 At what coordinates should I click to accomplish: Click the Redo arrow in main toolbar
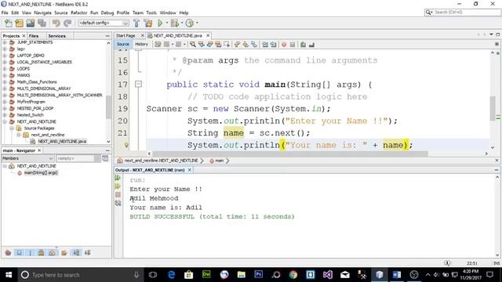(x=67, y=23)
